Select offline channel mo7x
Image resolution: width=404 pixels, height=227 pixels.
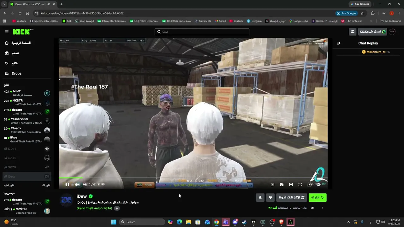(27, 158)
